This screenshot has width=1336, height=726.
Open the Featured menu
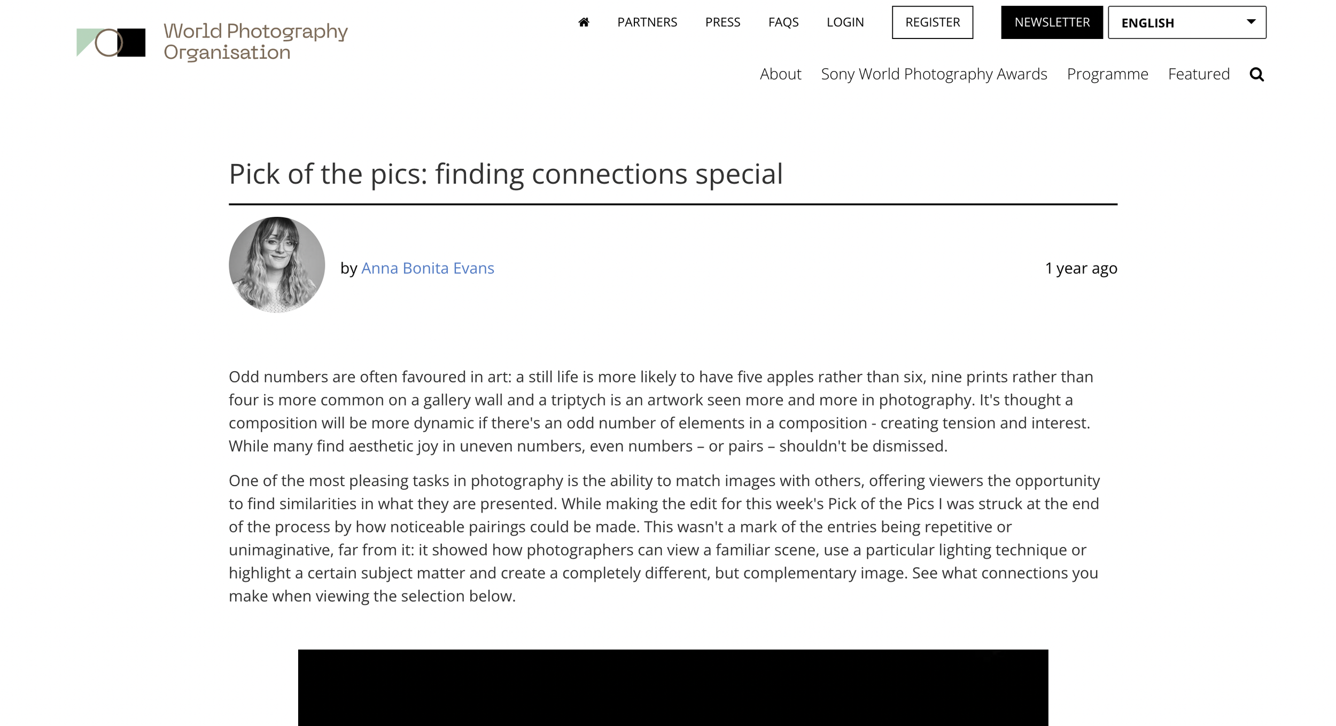1199,74
